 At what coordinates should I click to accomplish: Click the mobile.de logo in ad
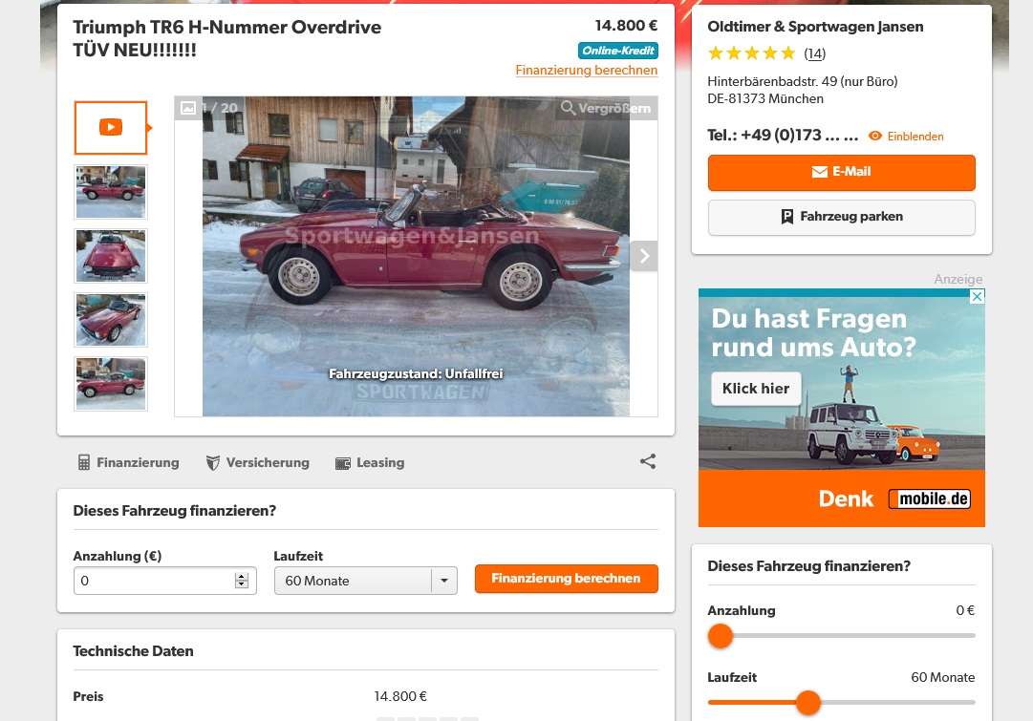[930, 499]
